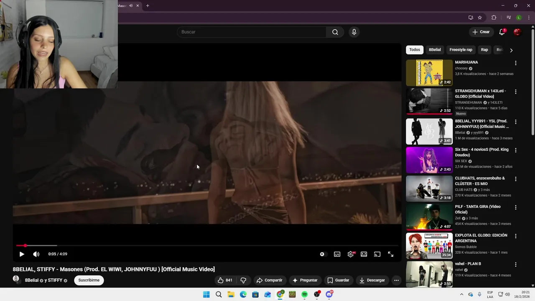Open YouTube account avatar menu

(x=517, y=32)
